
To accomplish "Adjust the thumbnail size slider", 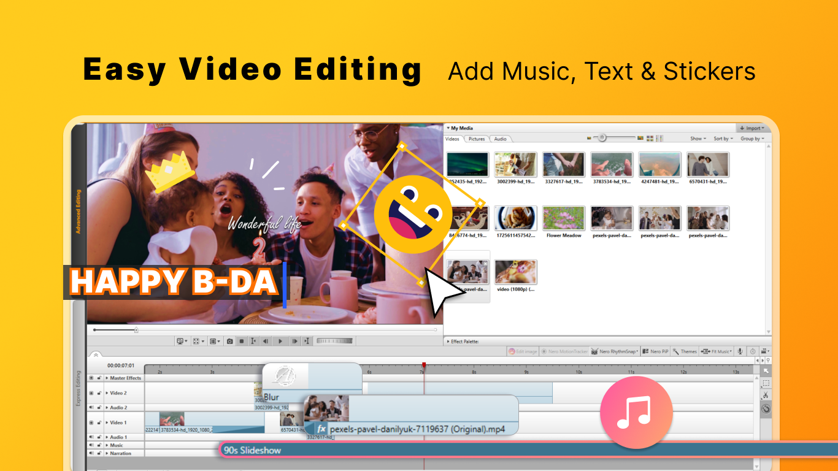I will click(x=602, y=138).
